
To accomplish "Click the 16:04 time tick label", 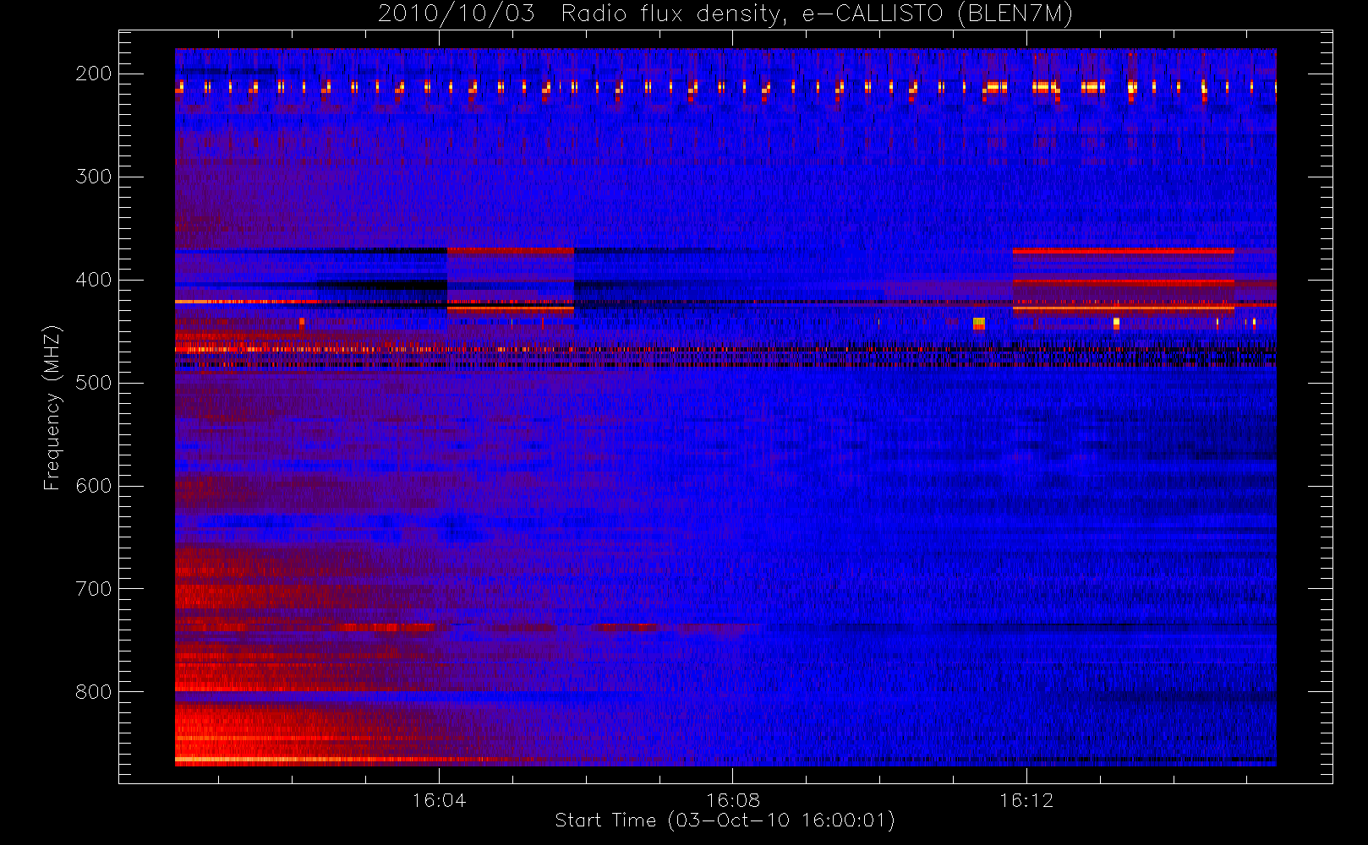I will (x=439, y=799).
